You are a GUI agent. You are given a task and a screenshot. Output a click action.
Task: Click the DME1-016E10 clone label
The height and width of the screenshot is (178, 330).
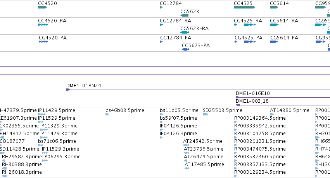(253, 93)
